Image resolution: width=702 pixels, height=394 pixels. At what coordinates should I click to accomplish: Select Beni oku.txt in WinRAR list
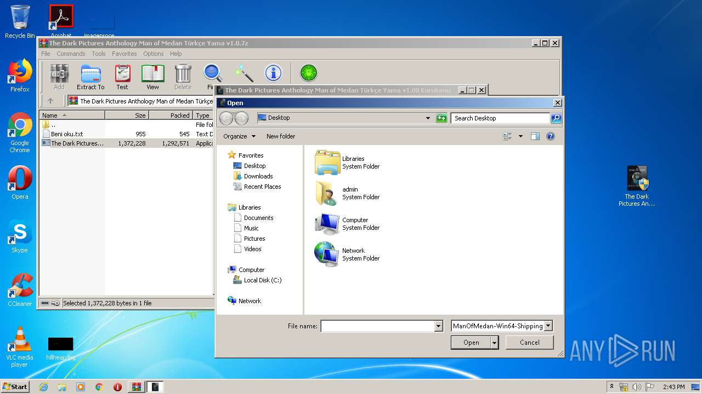[67, 134]
